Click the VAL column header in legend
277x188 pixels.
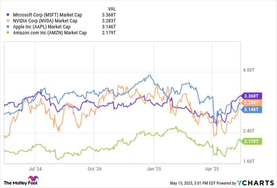(x=113, y=8)
